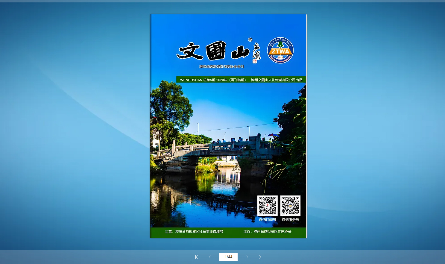The height and width of the screenshot is (264, 445).
Task: Click 漳州文圃山文化传媒有限公司出品 text
Action: point(277,80)
